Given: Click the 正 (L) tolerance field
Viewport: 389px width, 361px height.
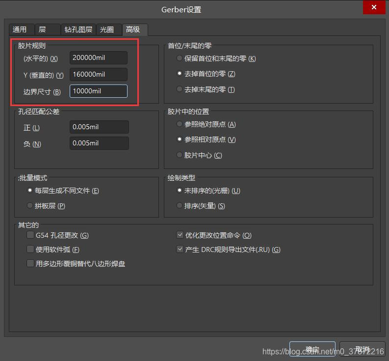Looking at the screenshot, I should [99, 127].
